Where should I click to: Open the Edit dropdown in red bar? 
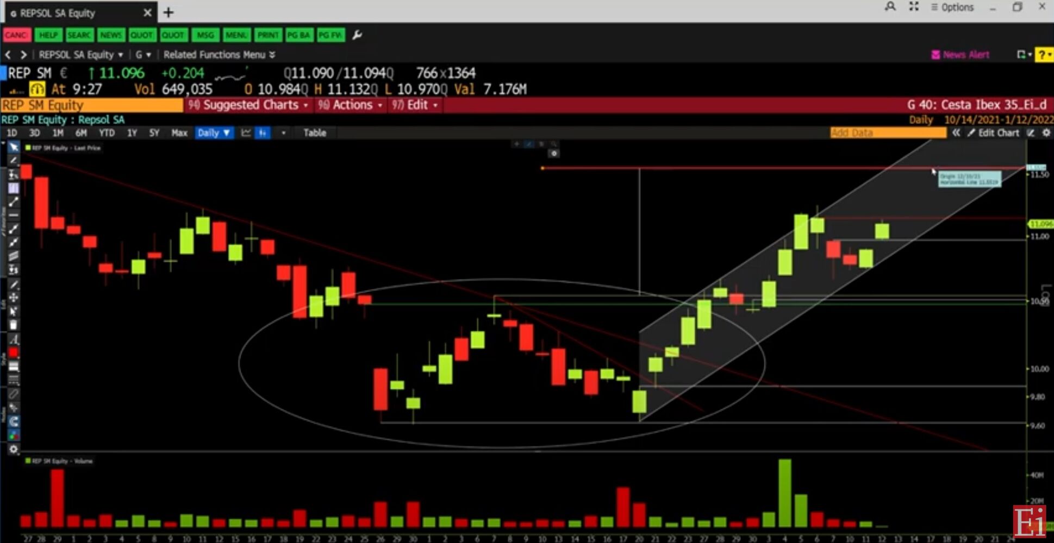(415, 105)
